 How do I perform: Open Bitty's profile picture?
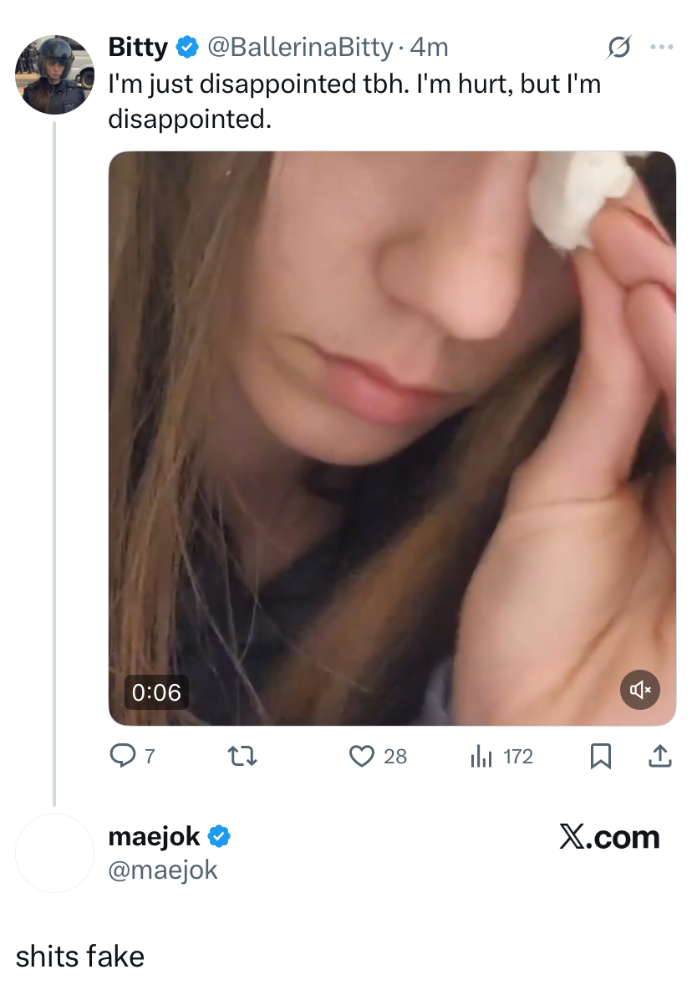coord(54,74)
